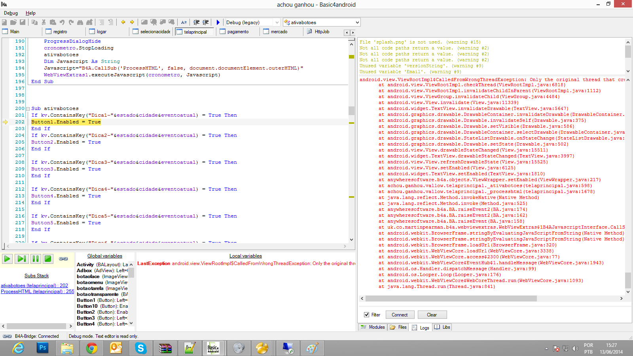Click the binoculars Find icon in the toolbar
Viewport: 633px width, 356px height.
[80, 23]
